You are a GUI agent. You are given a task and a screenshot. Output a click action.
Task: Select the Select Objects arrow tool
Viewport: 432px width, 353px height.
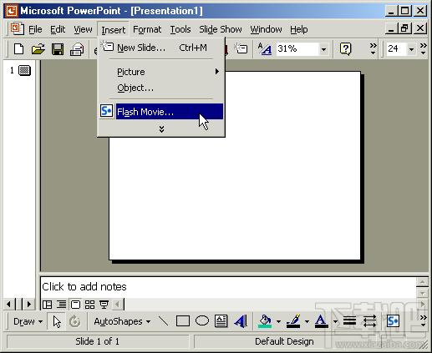tap(57, 321)
